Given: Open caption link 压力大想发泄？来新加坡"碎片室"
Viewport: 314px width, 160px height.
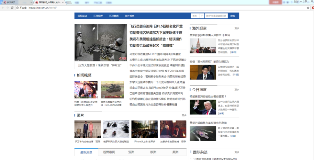Looking at the screenshot, I should 100,65.
